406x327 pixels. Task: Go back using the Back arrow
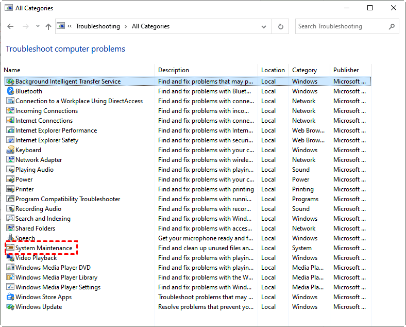(x=11, y=26)
